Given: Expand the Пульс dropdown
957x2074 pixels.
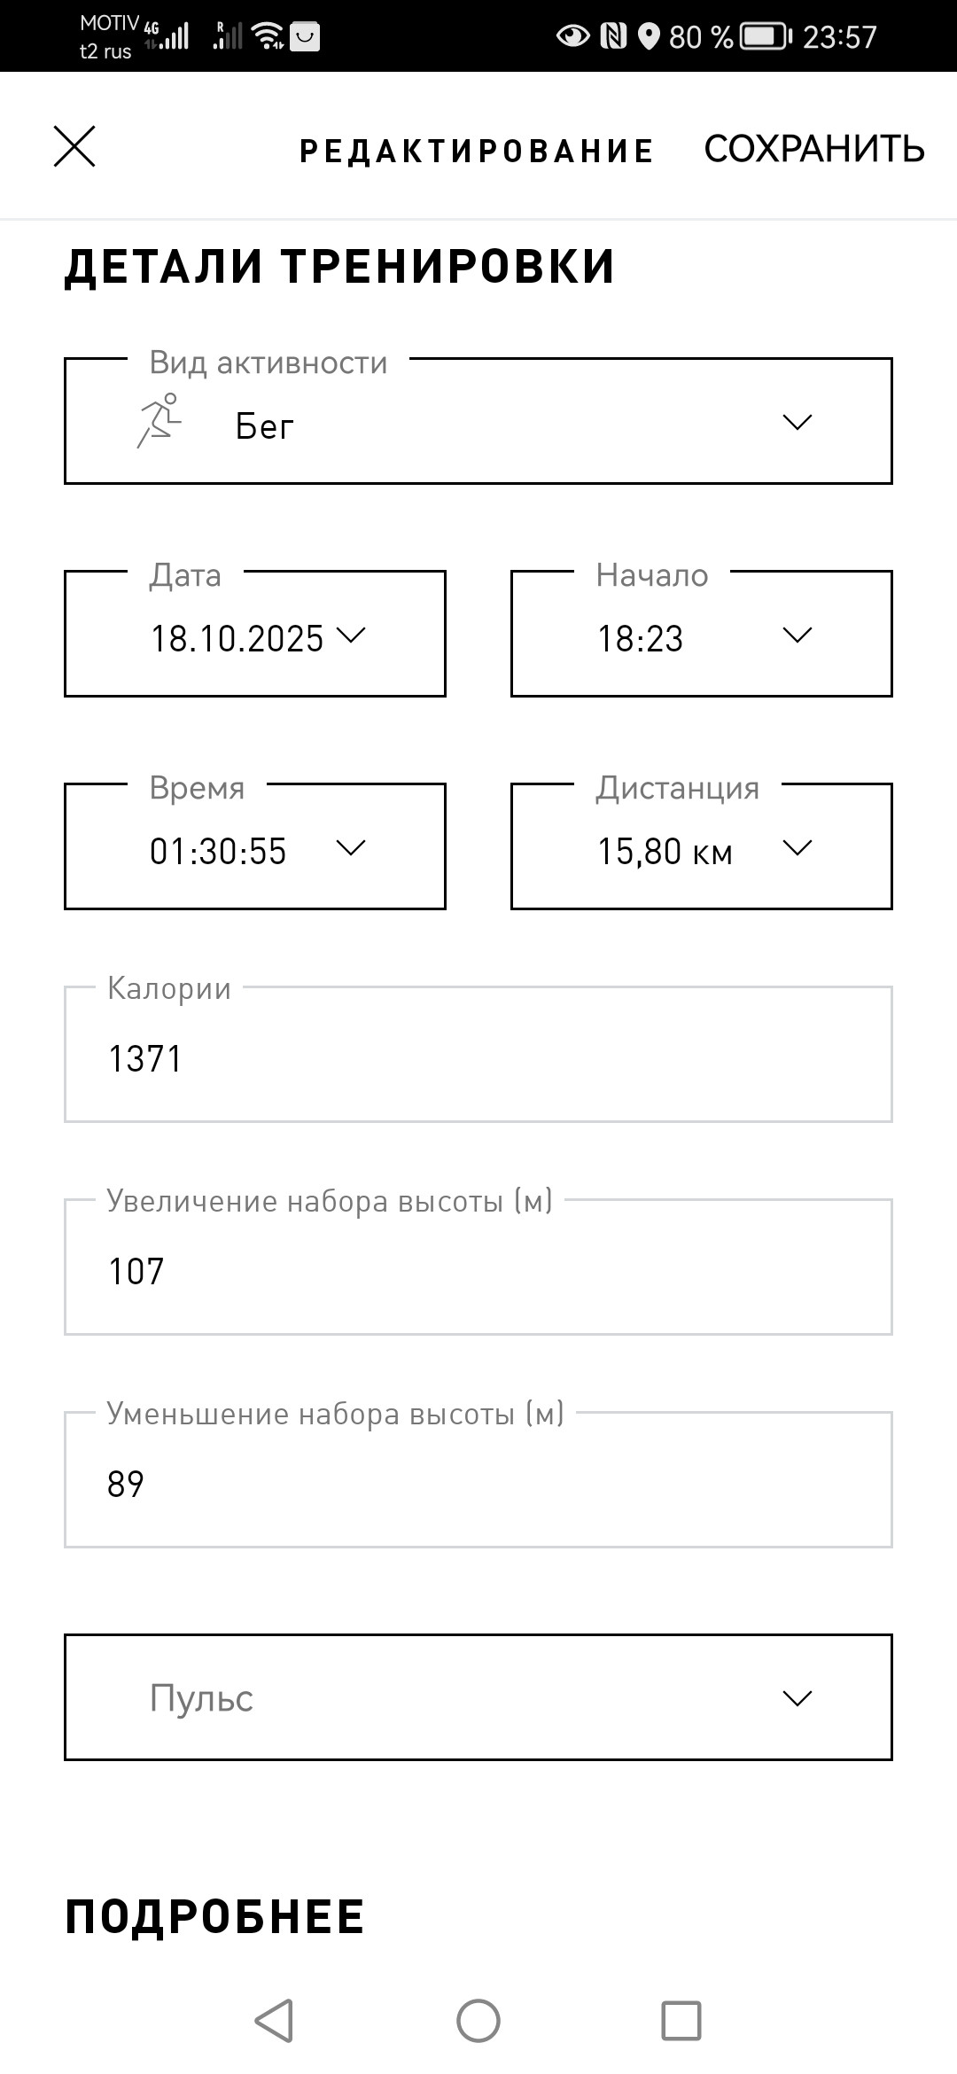Looking at the screenshot, I should pyautogui.click(x=478, y=1697).
